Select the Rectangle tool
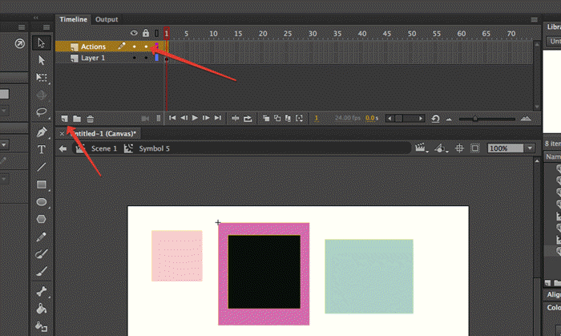This screenshot has width=561, height=336. point(42,184)
